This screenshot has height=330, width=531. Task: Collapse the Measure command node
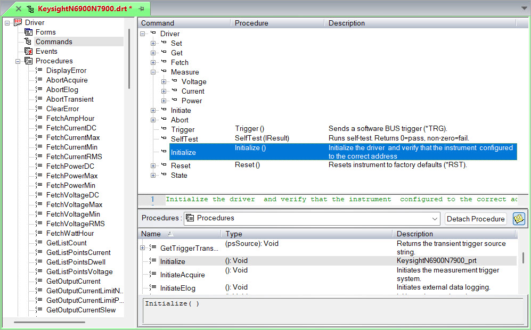pyautogui.click(x=154, y=72)
